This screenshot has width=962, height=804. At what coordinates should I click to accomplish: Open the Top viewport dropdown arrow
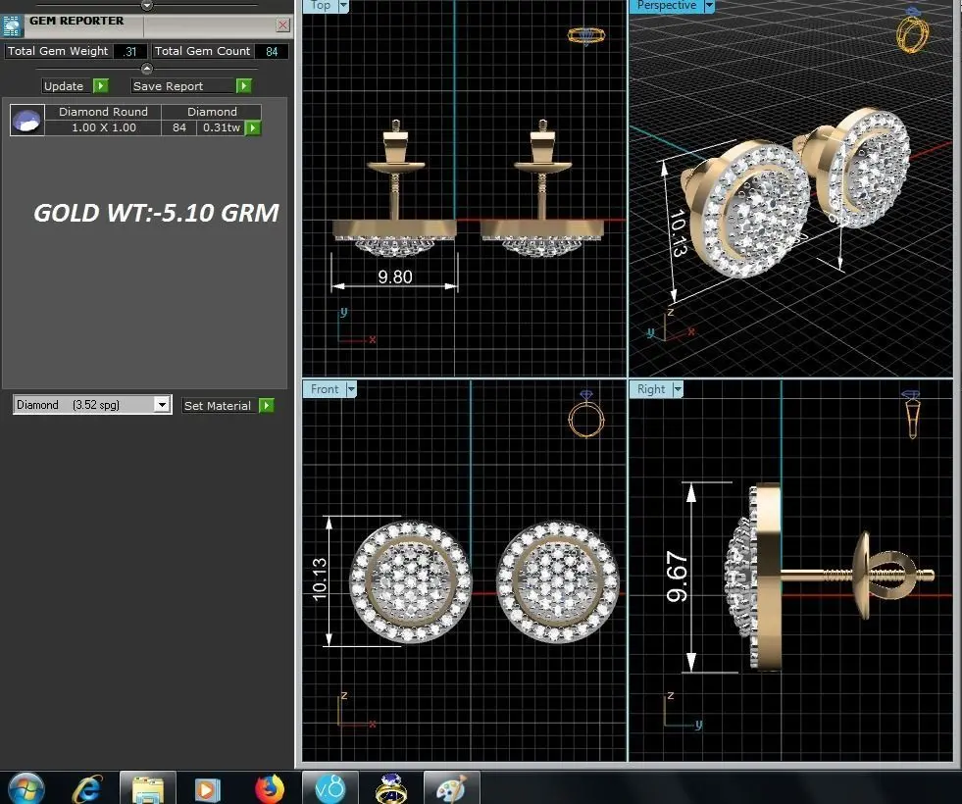[343, 6]
